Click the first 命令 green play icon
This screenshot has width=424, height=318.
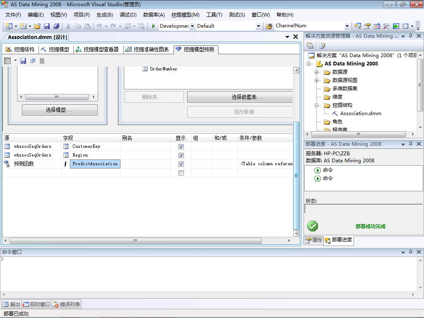pos(318,170)
